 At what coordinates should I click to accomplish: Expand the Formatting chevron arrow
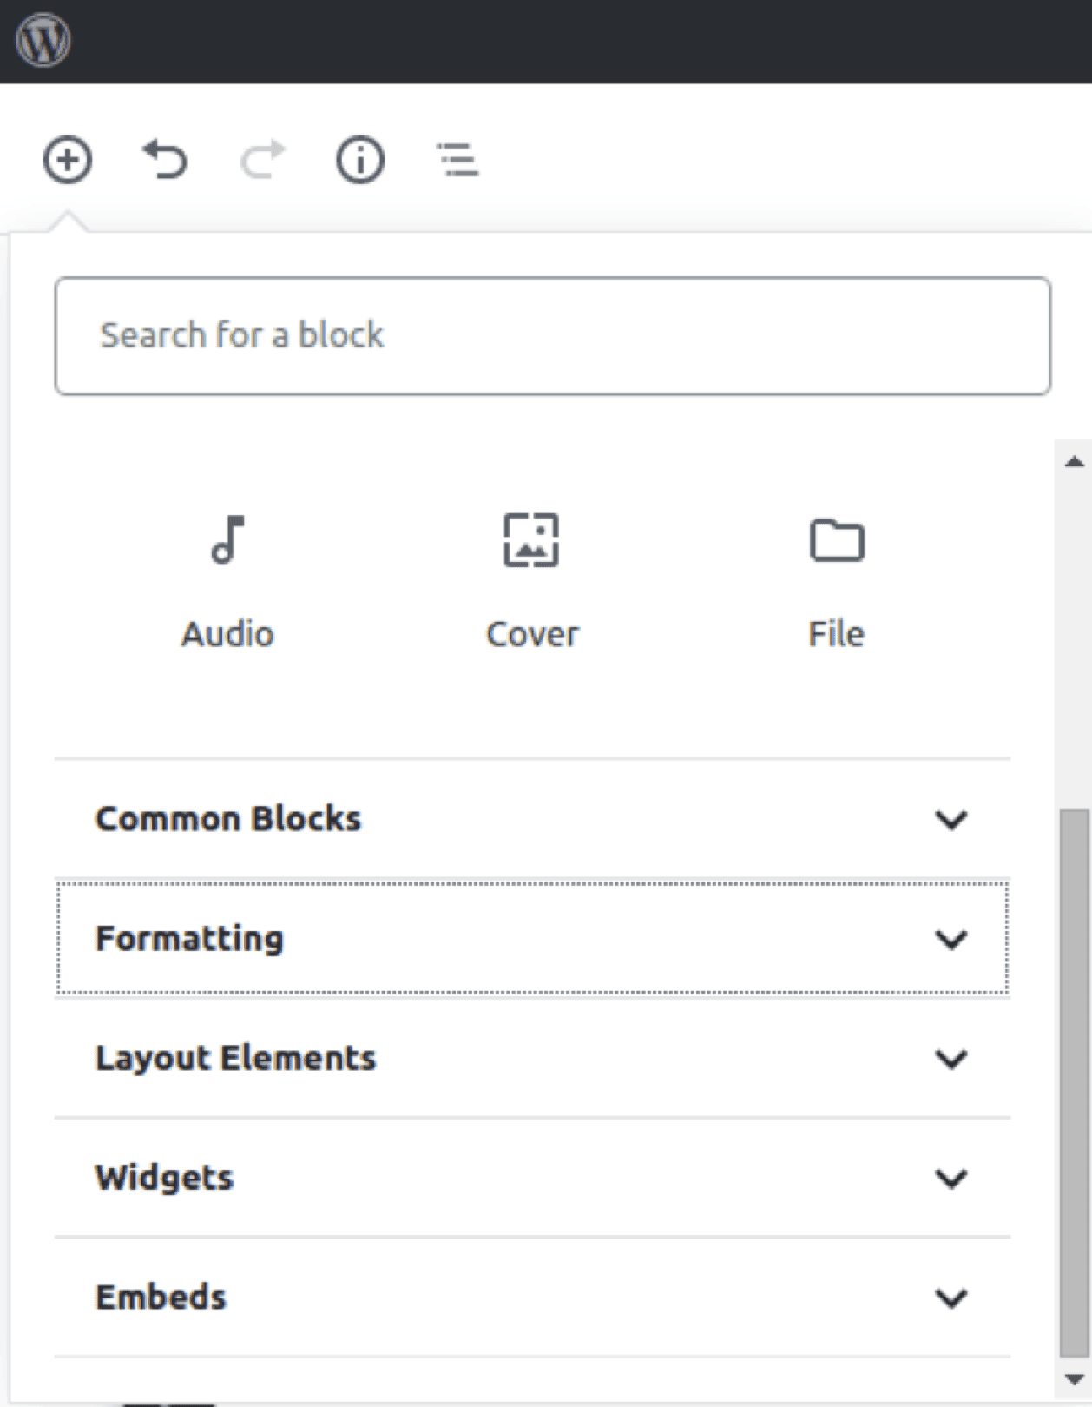pos(951,939)
